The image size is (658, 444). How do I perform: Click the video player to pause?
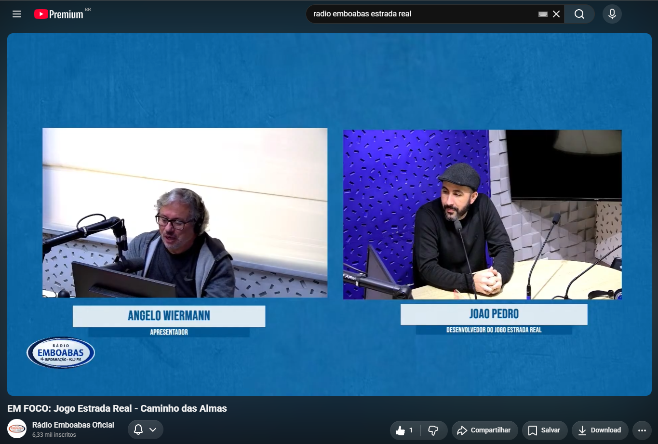pos(329,215)
